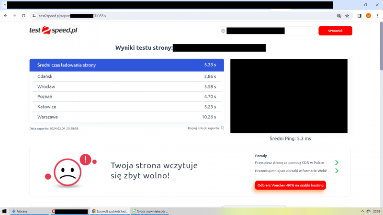This screenshot has width=383, height=215.
Task: Open the Chrome three-dot menu
Action: click(377, 16)
